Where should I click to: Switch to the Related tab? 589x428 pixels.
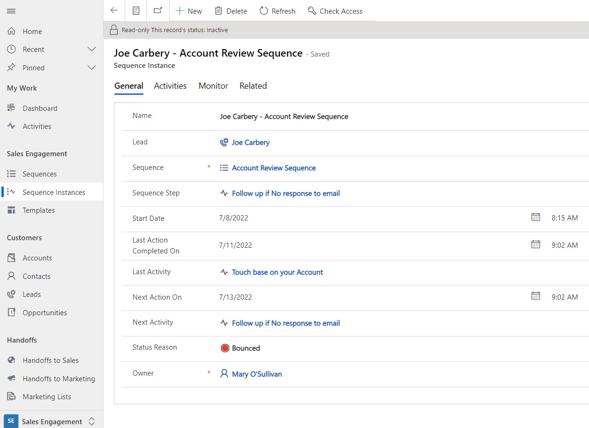point(253,86)
